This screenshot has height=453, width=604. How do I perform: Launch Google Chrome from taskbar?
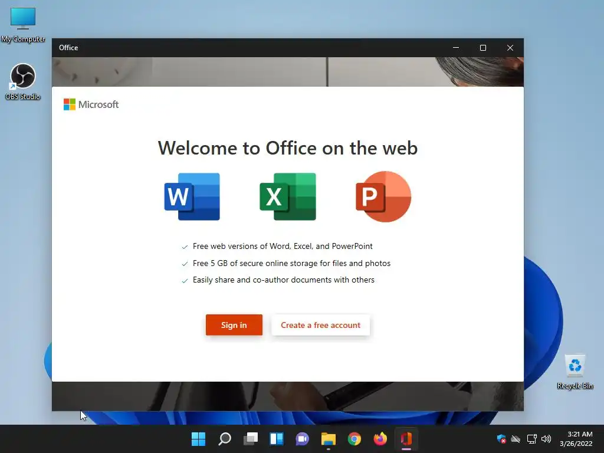[x=354, y=439]
